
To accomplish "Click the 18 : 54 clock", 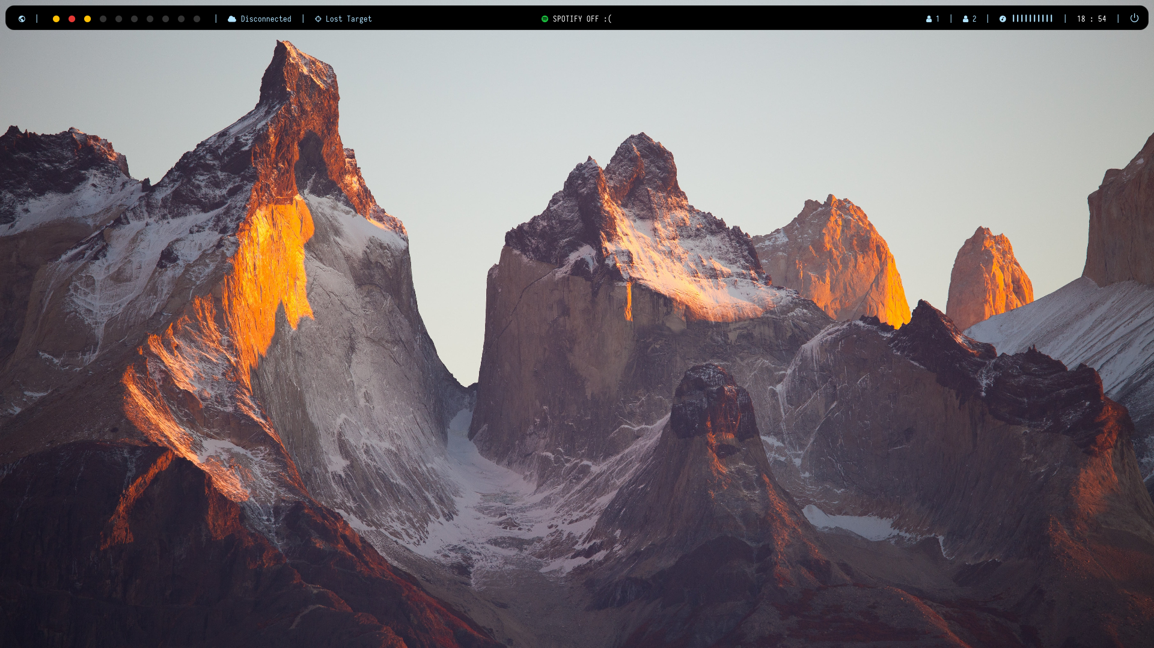I will click(x=1091, y=19).
